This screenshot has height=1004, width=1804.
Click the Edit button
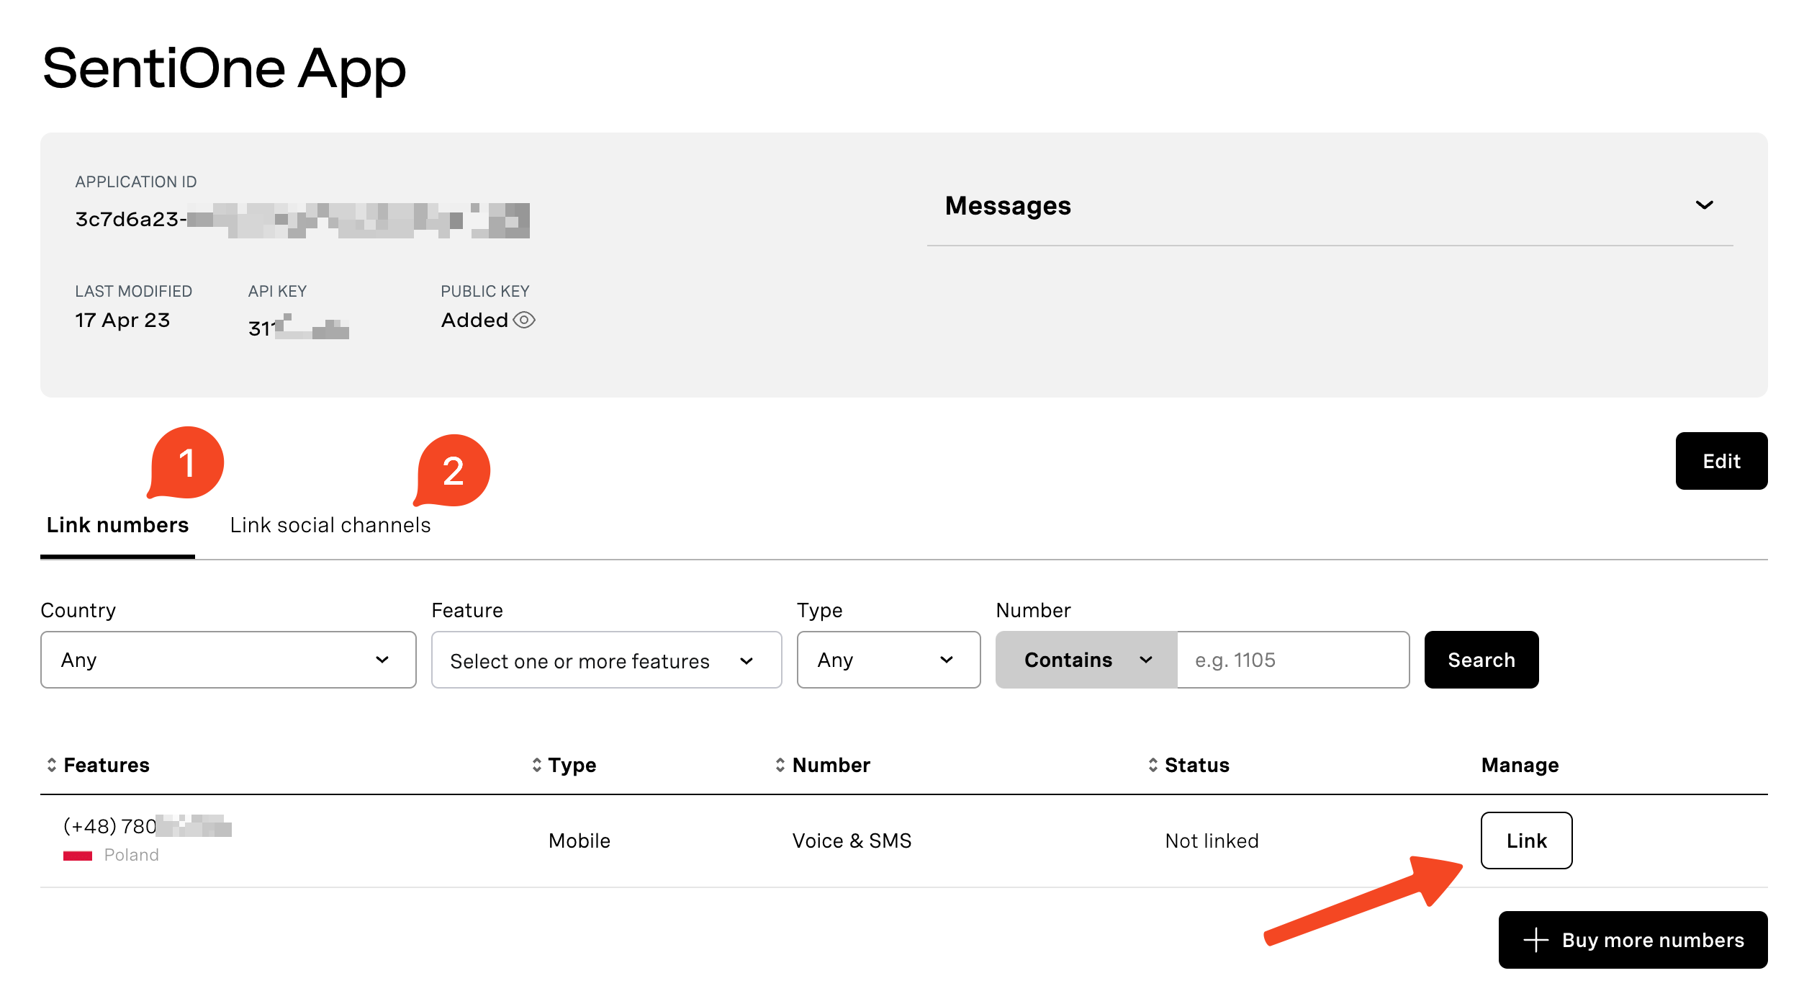tap(1720, 461)
